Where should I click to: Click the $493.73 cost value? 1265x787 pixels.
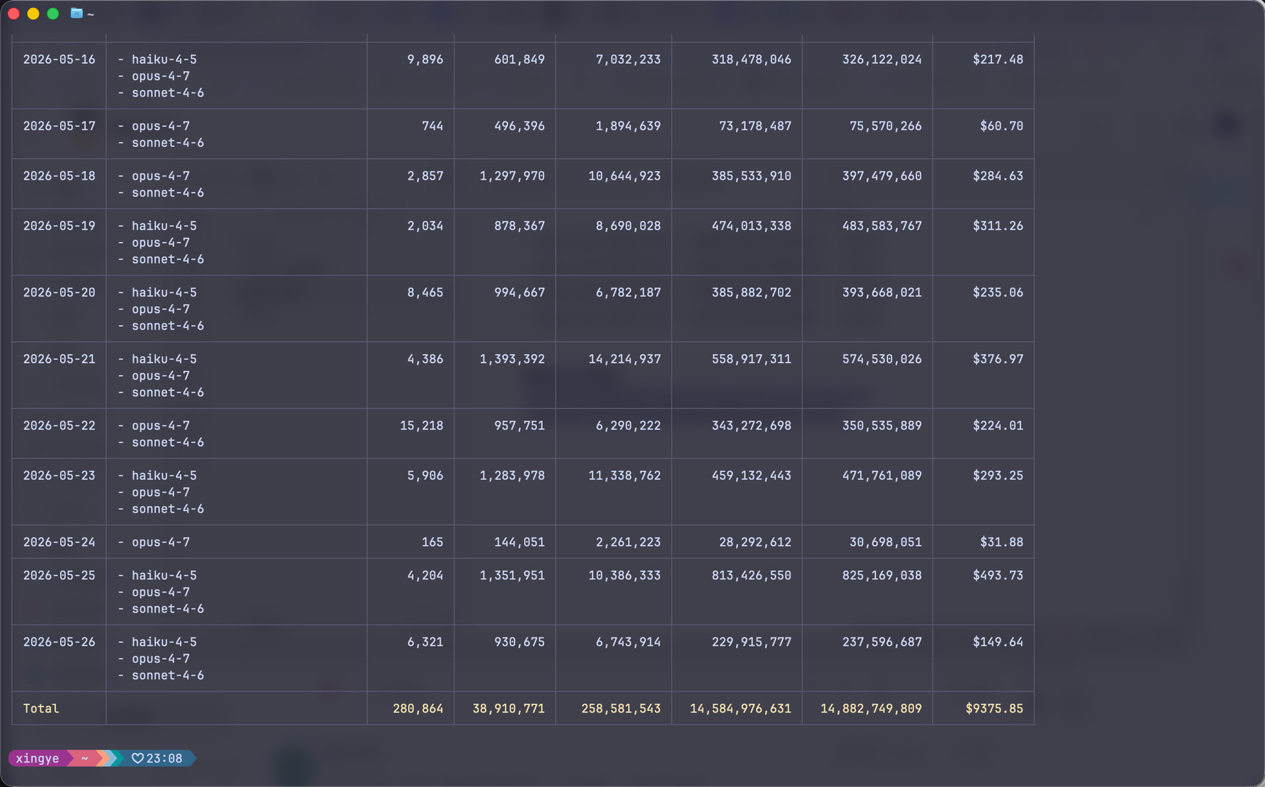(x=998, y=575)
